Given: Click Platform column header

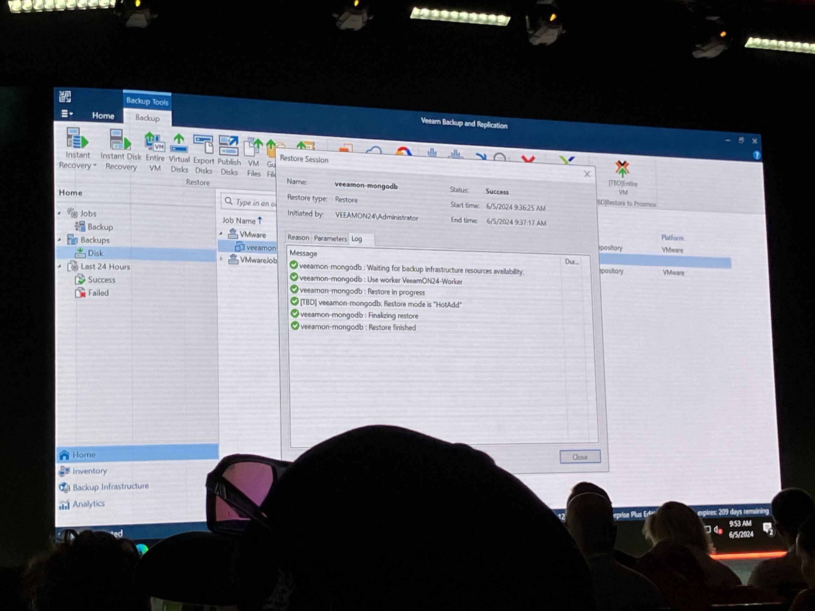Looking at the screenshot, I should pyautogui.click(x=672, y=237).
